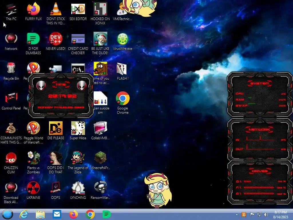Click the digital clock readout widget
This screenshot has width=293, height=220.
pos(62,96)
